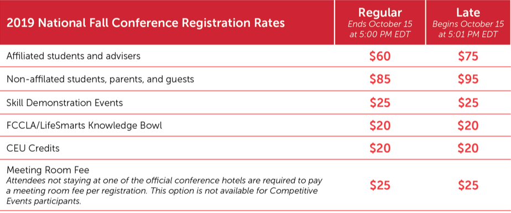
Task: Select the CEU Credits row label
Action: click(x=33, y=148)
